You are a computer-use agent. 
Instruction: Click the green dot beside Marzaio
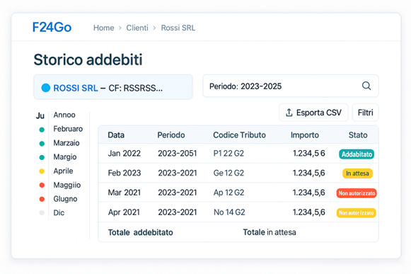(x=42, y=144)
